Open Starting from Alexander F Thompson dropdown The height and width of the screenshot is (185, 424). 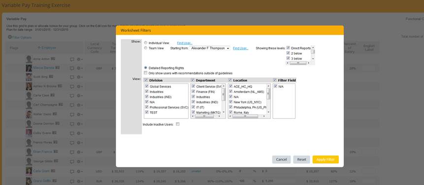coord(210,48)
